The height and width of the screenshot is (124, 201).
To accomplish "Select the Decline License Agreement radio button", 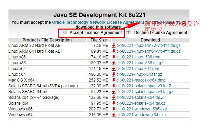I will point(128,32).
